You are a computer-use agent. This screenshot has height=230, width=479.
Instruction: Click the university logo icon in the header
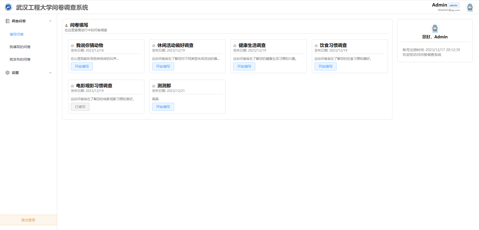click(8, 7)
